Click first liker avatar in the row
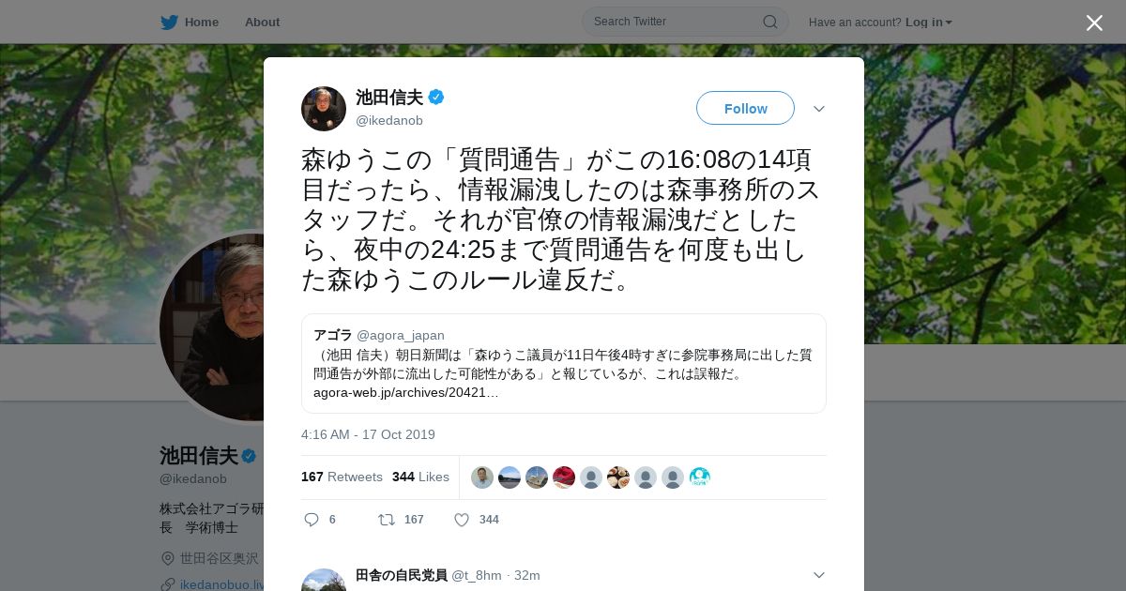This screenshot has width=1126, height=591. coord(482,477)
